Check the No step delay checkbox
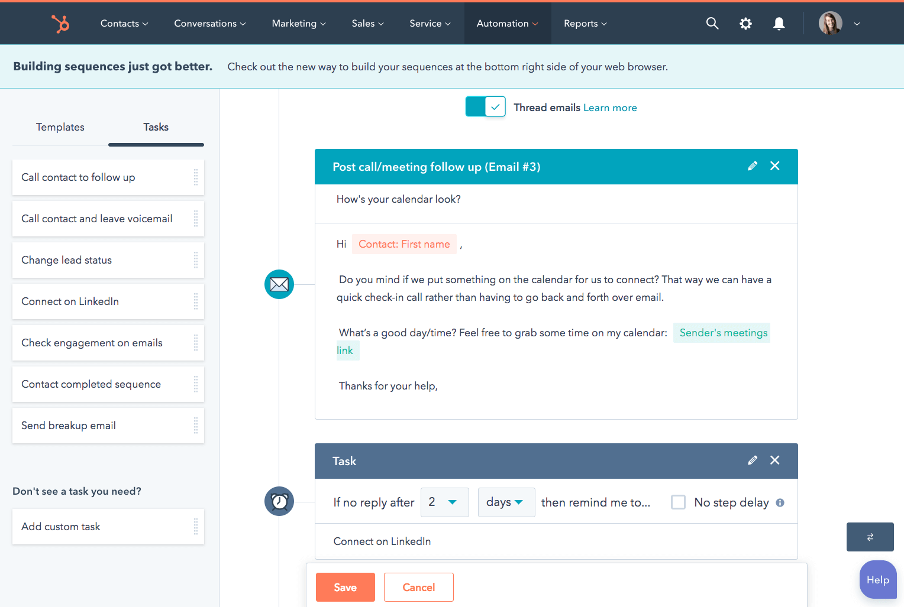The height and width of the screenshot is (607, 904). tap(678, 502)
